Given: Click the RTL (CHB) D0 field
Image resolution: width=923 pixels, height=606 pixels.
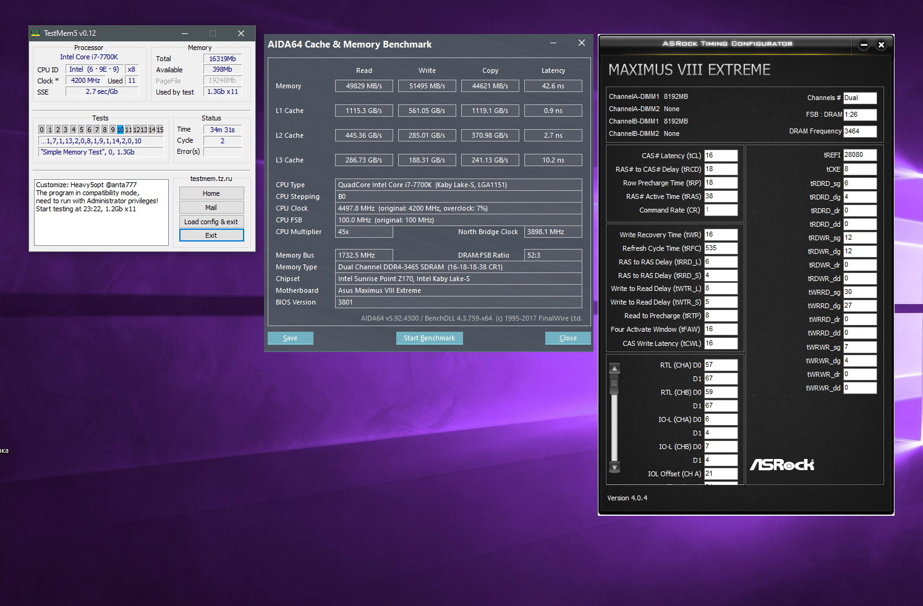Looking at the screenshot, I should (x=721, y=392).
